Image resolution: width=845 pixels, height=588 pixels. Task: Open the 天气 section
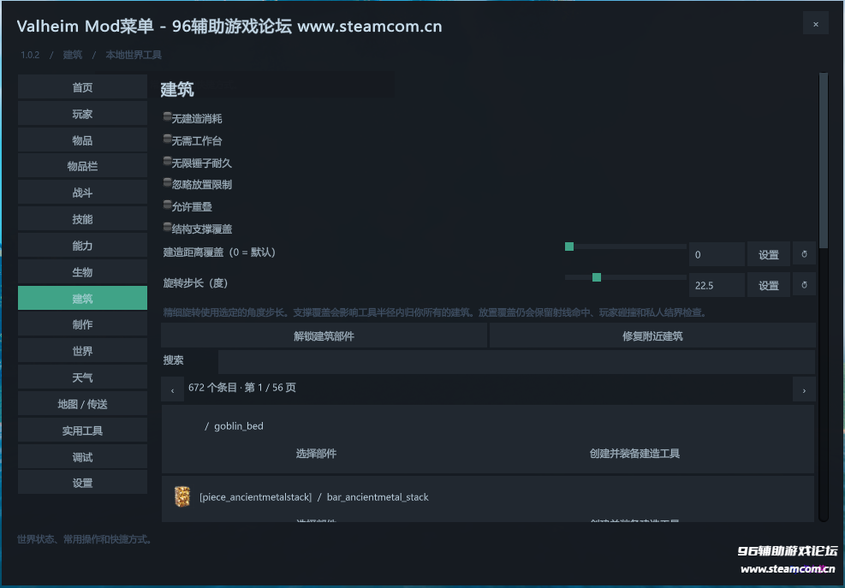[82, 377]
